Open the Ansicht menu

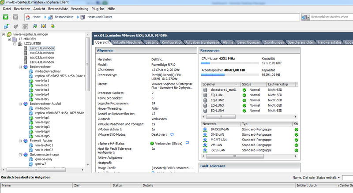[39, 9]
